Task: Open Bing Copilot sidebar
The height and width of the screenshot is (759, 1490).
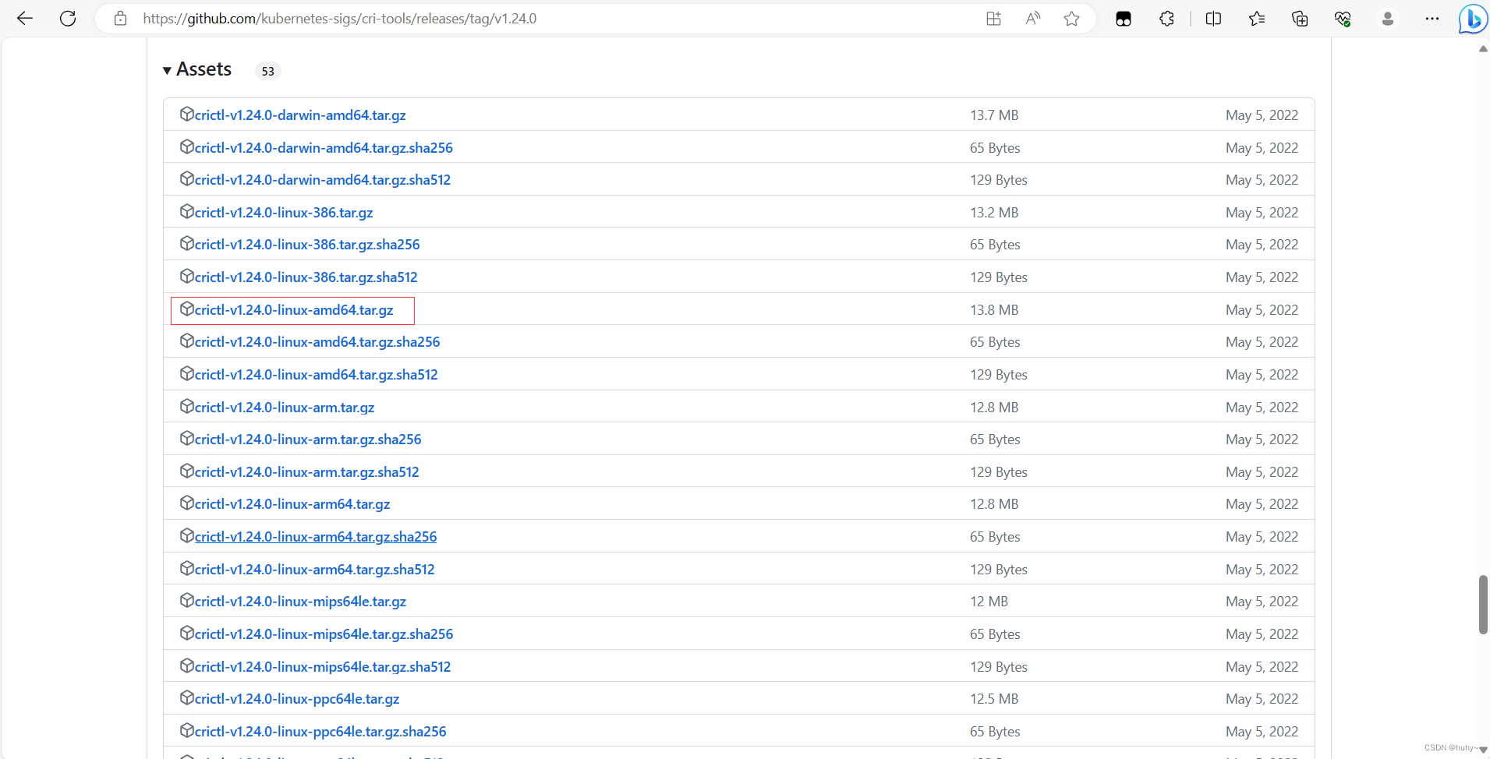Action: (x=1473, y=19)
